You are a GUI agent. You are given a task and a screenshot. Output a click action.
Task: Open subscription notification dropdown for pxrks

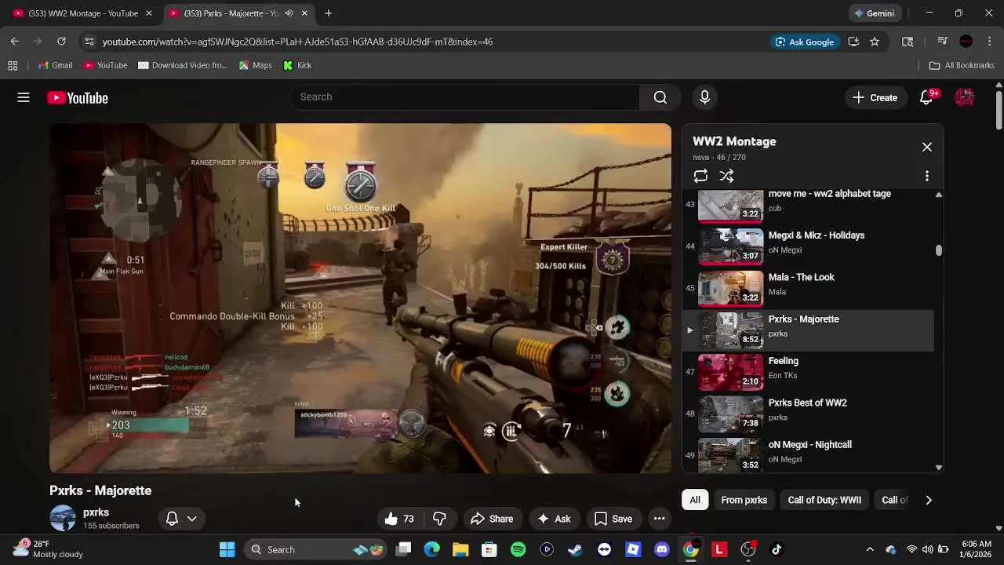181,519
